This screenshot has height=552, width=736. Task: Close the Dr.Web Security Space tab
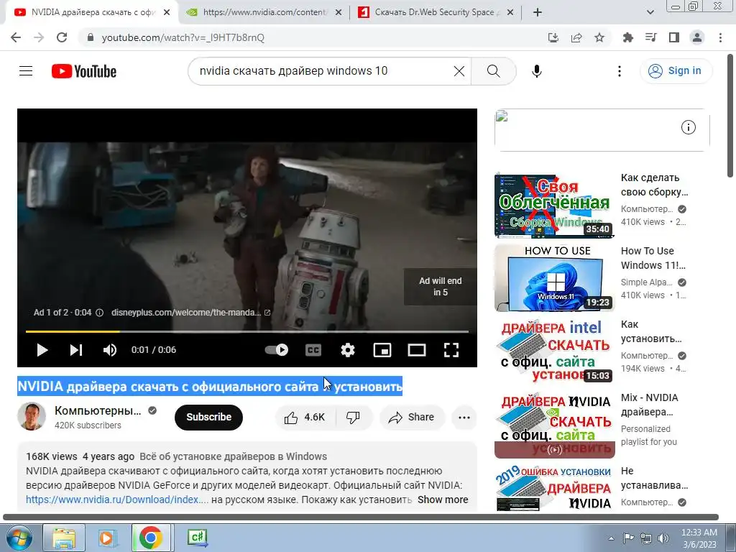click(510, 13)
